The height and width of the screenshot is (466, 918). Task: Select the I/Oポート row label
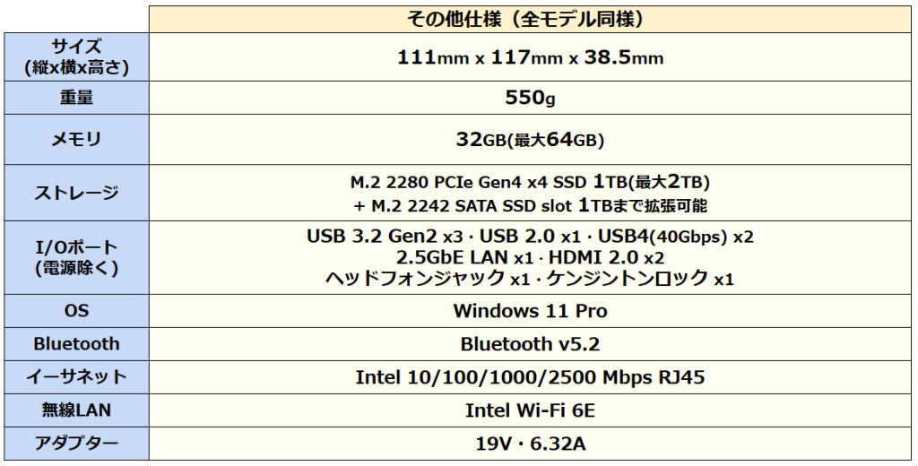click(76, 257)
